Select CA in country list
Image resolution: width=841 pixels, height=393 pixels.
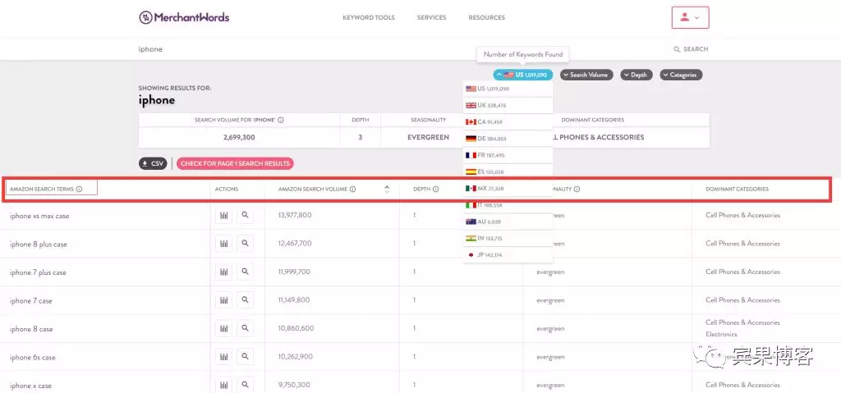[508, 122]
